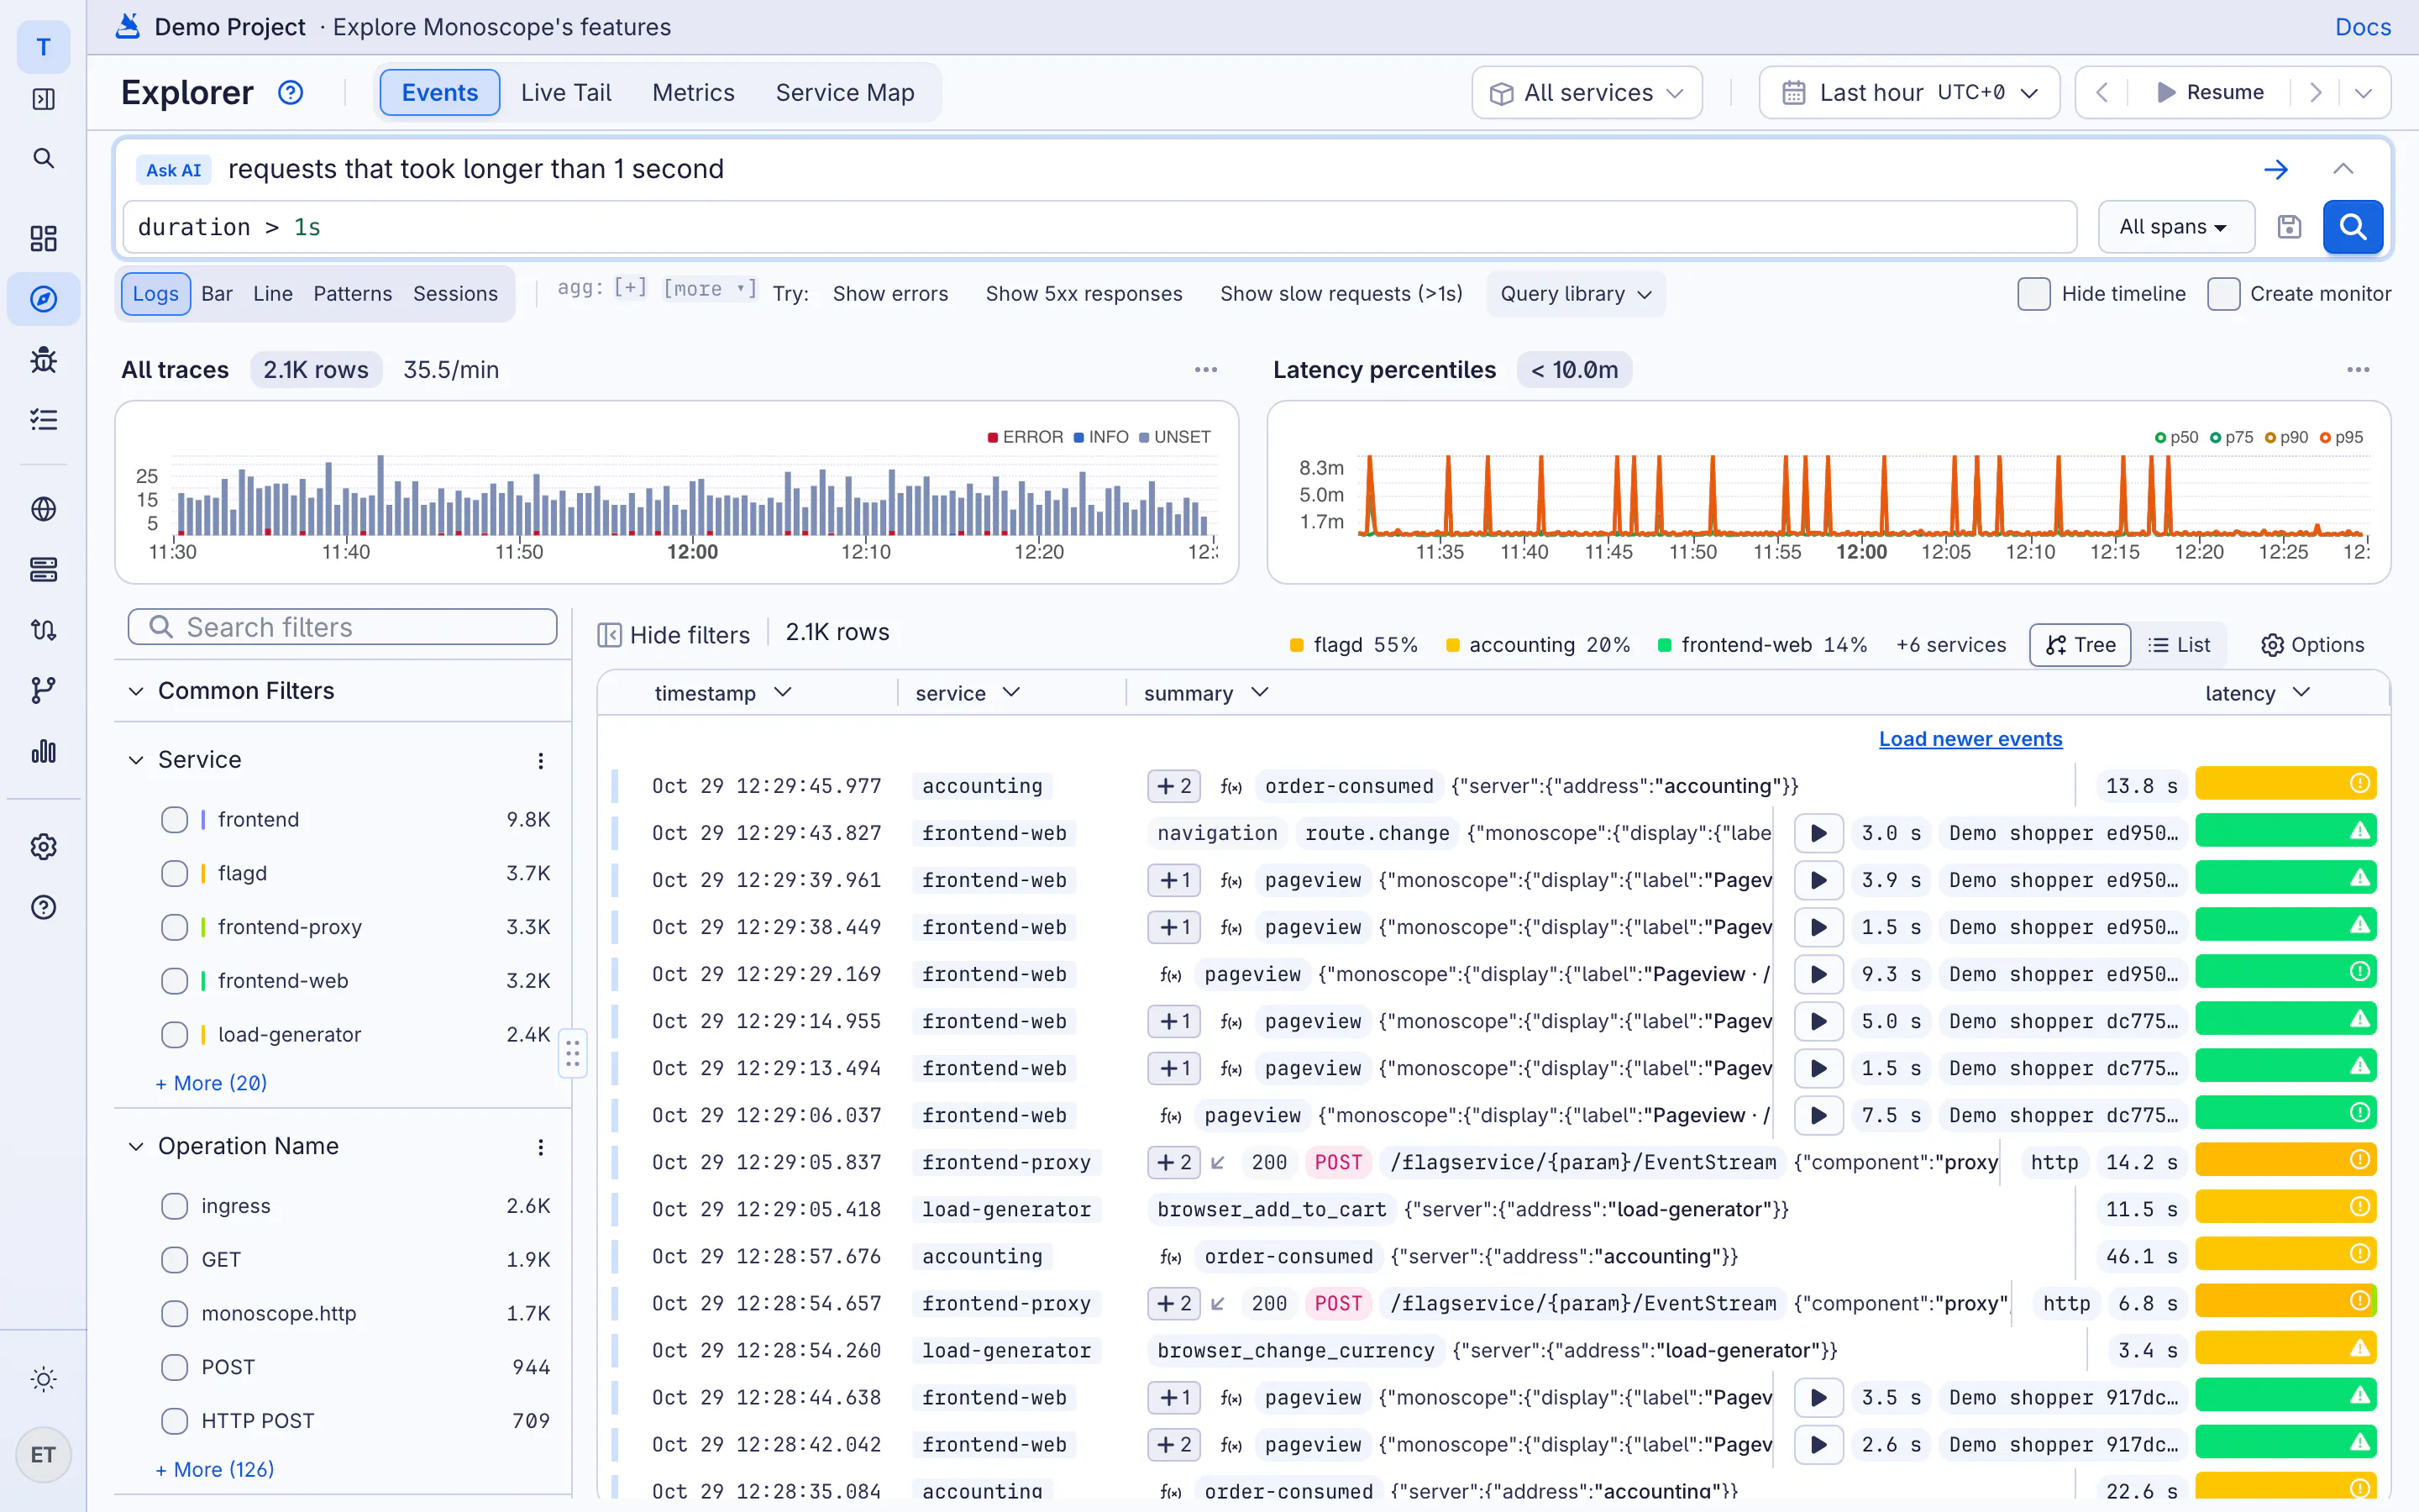Select the Patterns view tab

352,294
